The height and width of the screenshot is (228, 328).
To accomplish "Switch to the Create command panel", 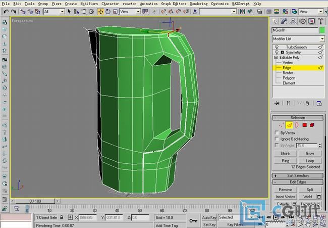I will 275,21.
